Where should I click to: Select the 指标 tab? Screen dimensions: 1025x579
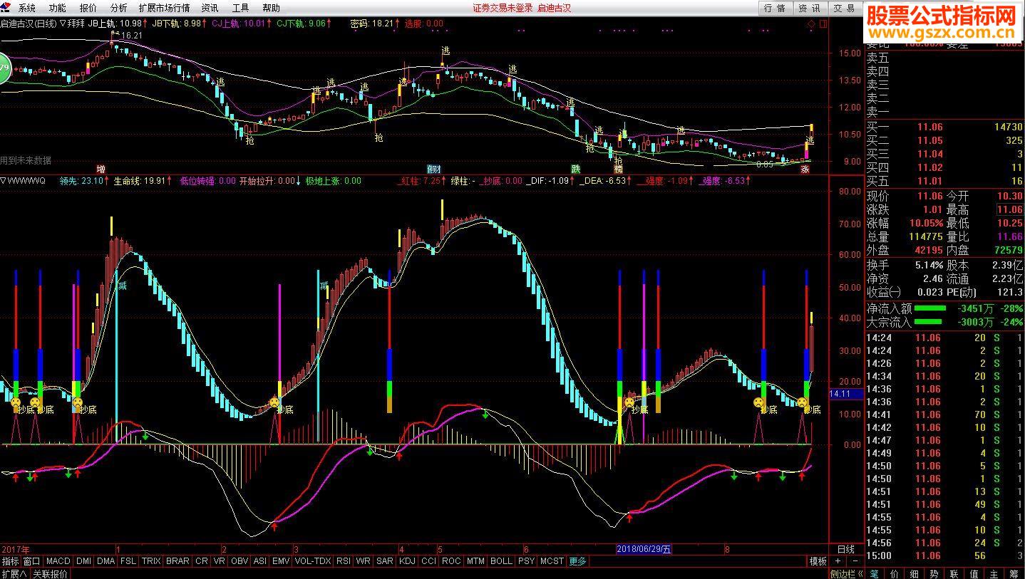[11, 561]
